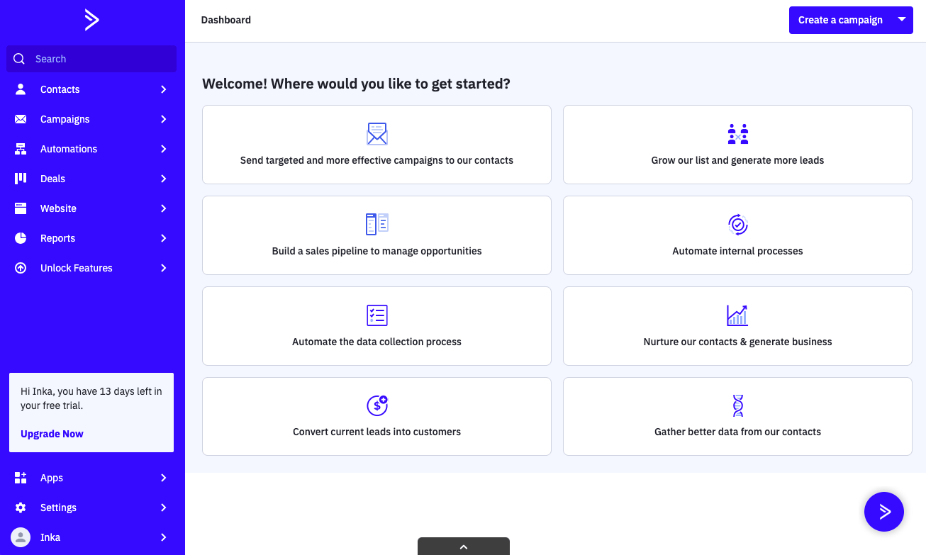
Task: Pick Automate the data collection process card
Action: click(376, 326)
